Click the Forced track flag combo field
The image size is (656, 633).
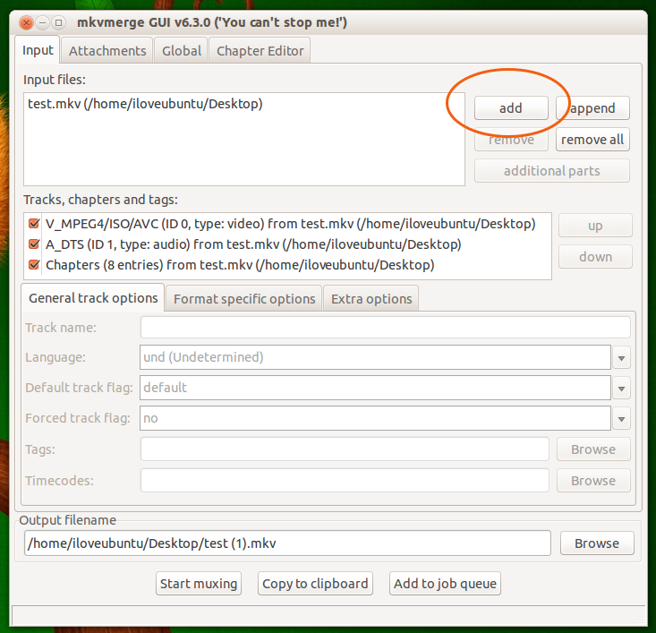click(375, 418)
